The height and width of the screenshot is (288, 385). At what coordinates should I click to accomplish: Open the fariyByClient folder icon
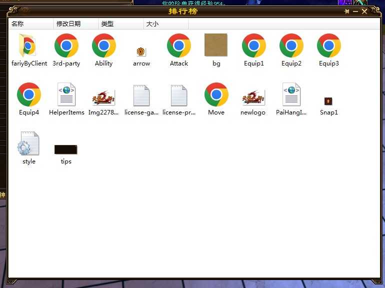pos(27,45)
